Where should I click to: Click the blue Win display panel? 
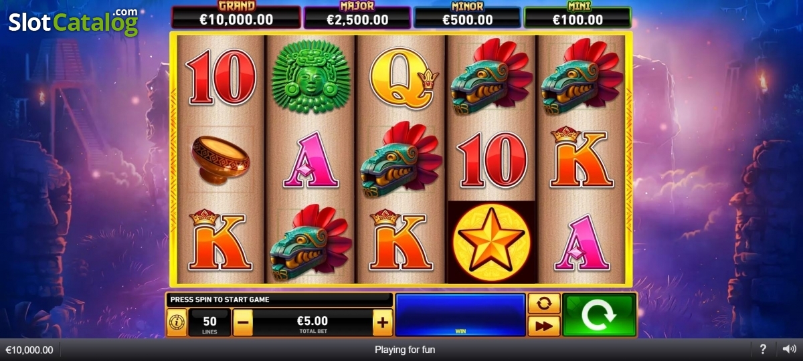460,314
